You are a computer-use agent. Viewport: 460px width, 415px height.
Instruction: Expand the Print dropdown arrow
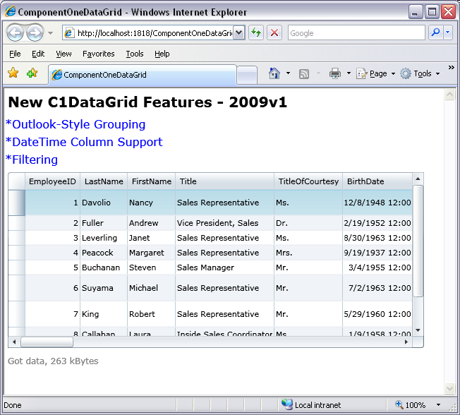[349, 73]
